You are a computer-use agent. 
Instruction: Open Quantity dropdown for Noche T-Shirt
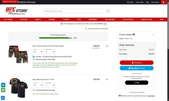click(x=50, y=85)
